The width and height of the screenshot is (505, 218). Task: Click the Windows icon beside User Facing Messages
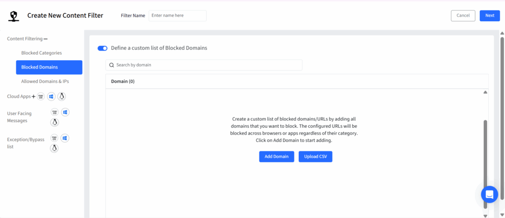pos(65,112)
